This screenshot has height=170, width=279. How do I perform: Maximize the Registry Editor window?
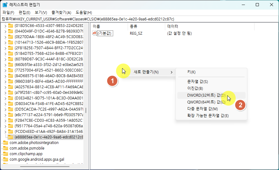(x=257, y=5)
